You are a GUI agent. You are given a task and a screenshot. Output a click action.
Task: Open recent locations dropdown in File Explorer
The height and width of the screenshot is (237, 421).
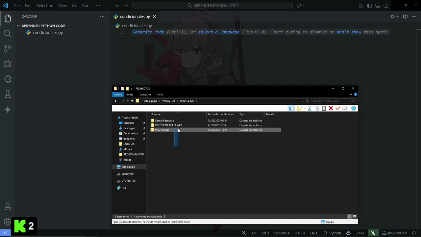click(x=128, y=101)
